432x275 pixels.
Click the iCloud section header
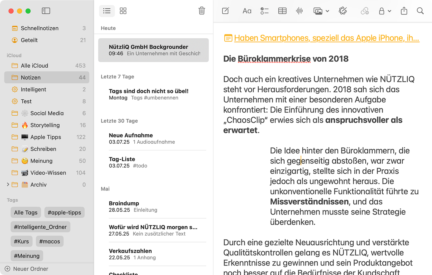(x=14, y=55)
